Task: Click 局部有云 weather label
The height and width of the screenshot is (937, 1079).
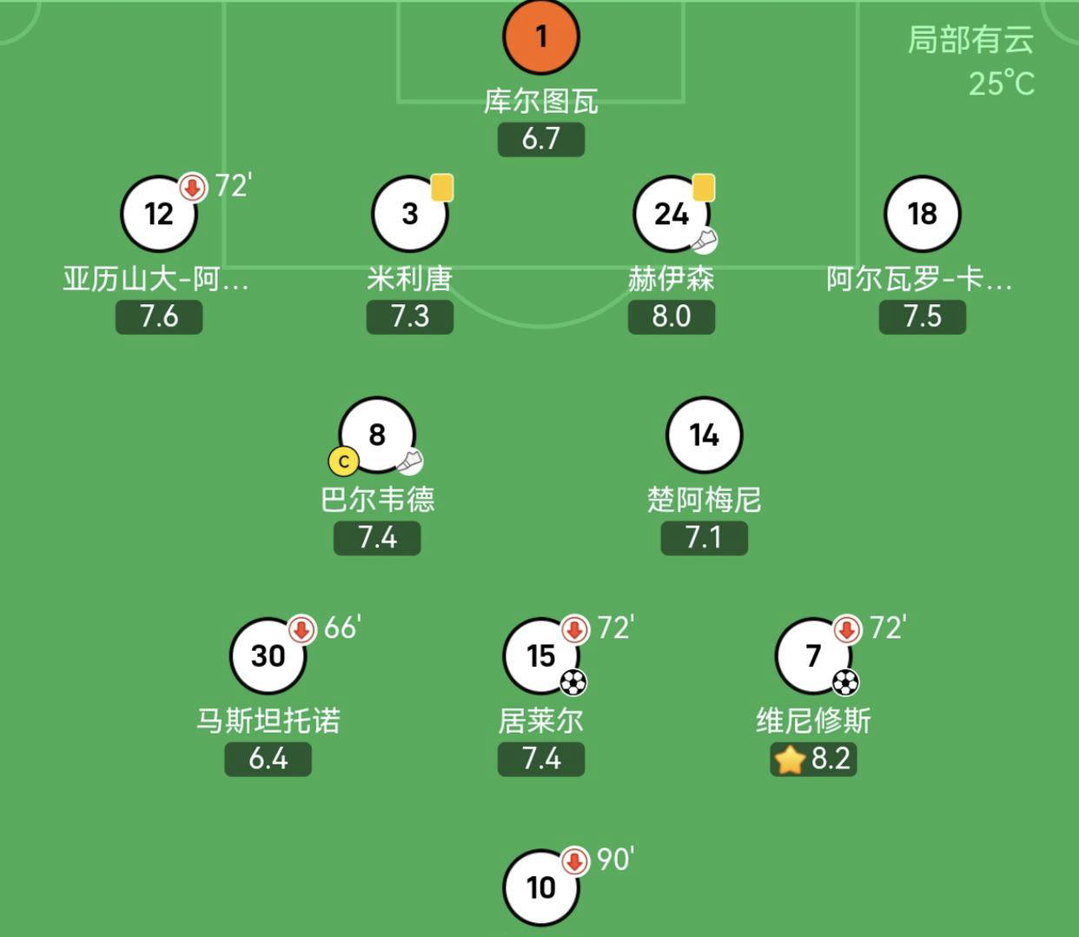Action: (x=970, y=40)
